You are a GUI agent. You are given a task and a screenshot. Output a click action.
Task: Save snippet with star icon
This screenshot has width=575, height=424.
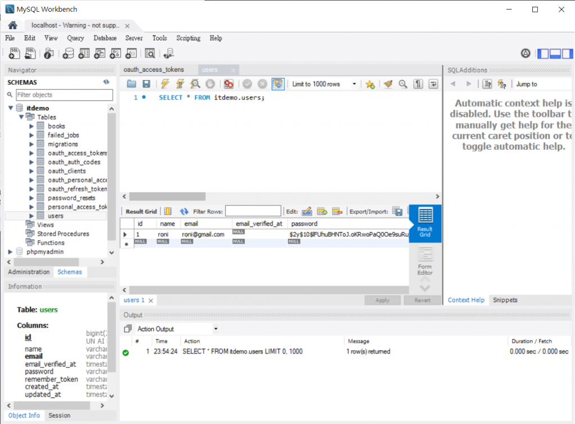point(370,84)
